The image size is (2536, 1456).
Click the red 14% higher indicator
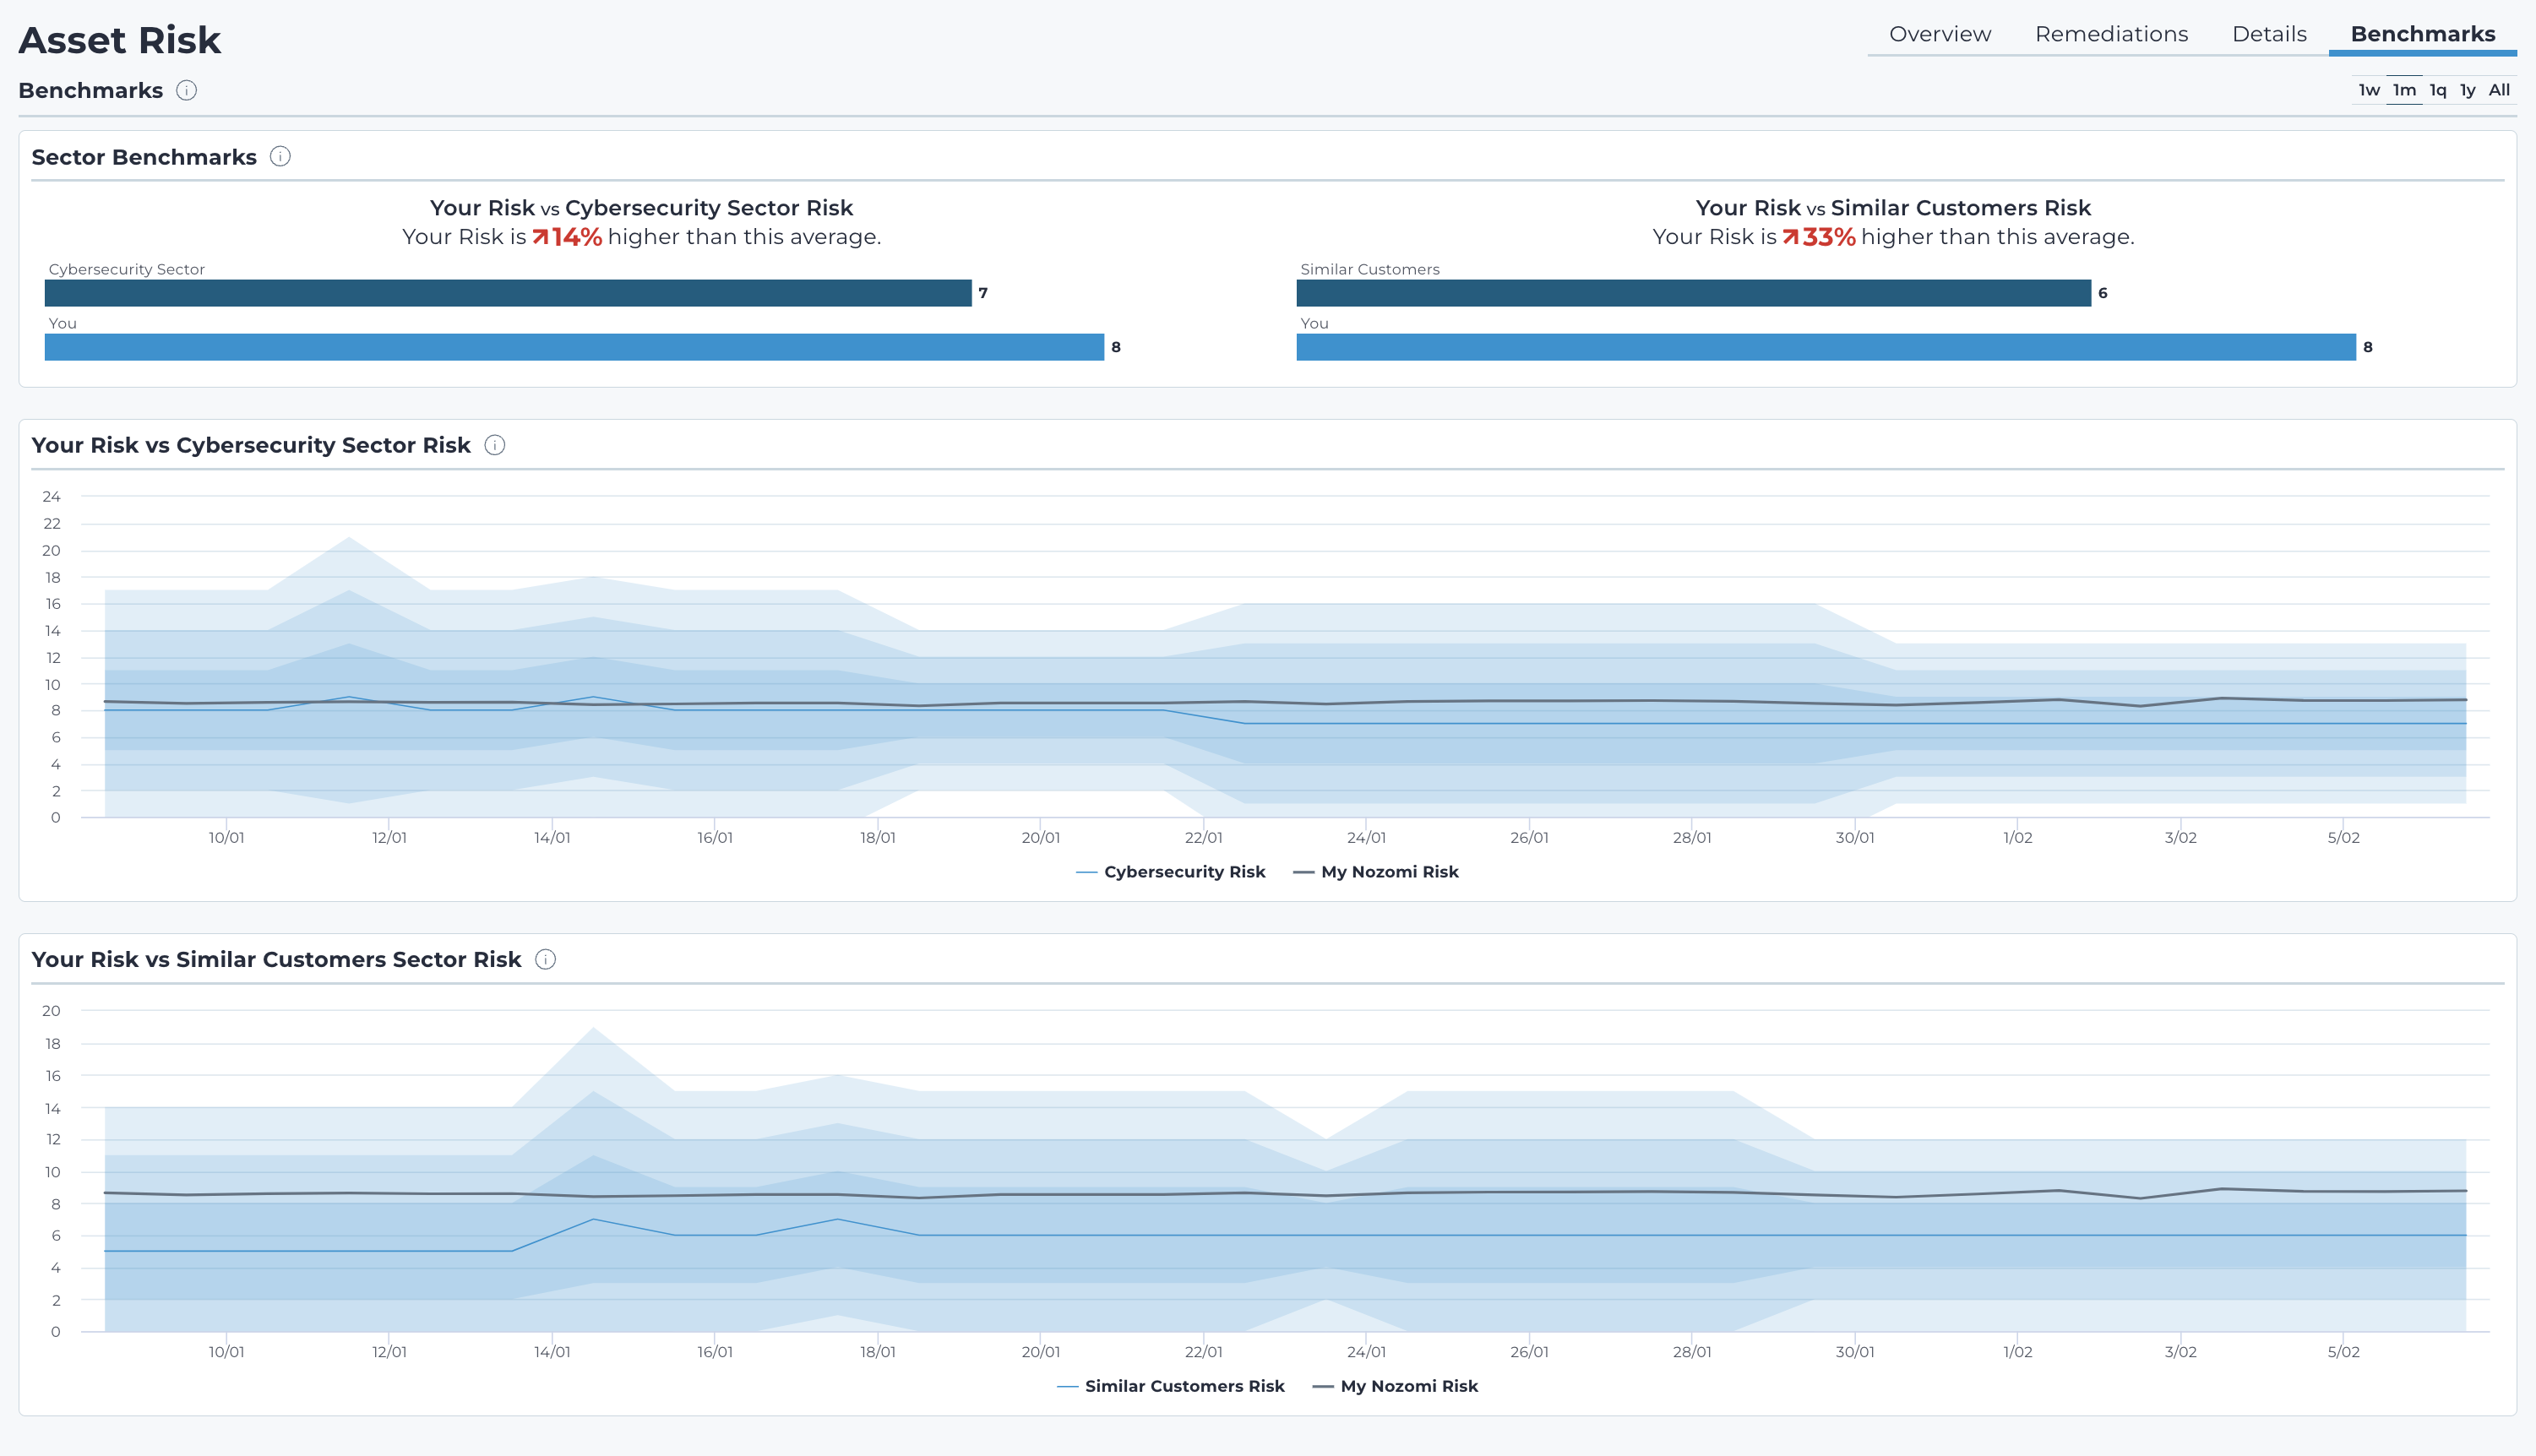(x=567, y=237)
